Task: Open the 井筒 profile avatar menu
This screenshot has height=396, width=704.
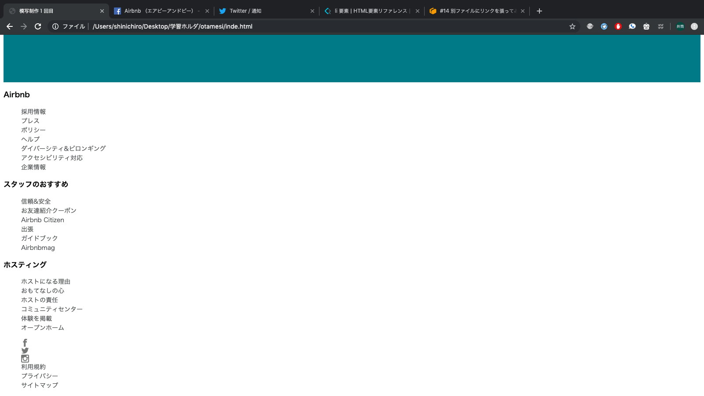Action: pos(680,26)
